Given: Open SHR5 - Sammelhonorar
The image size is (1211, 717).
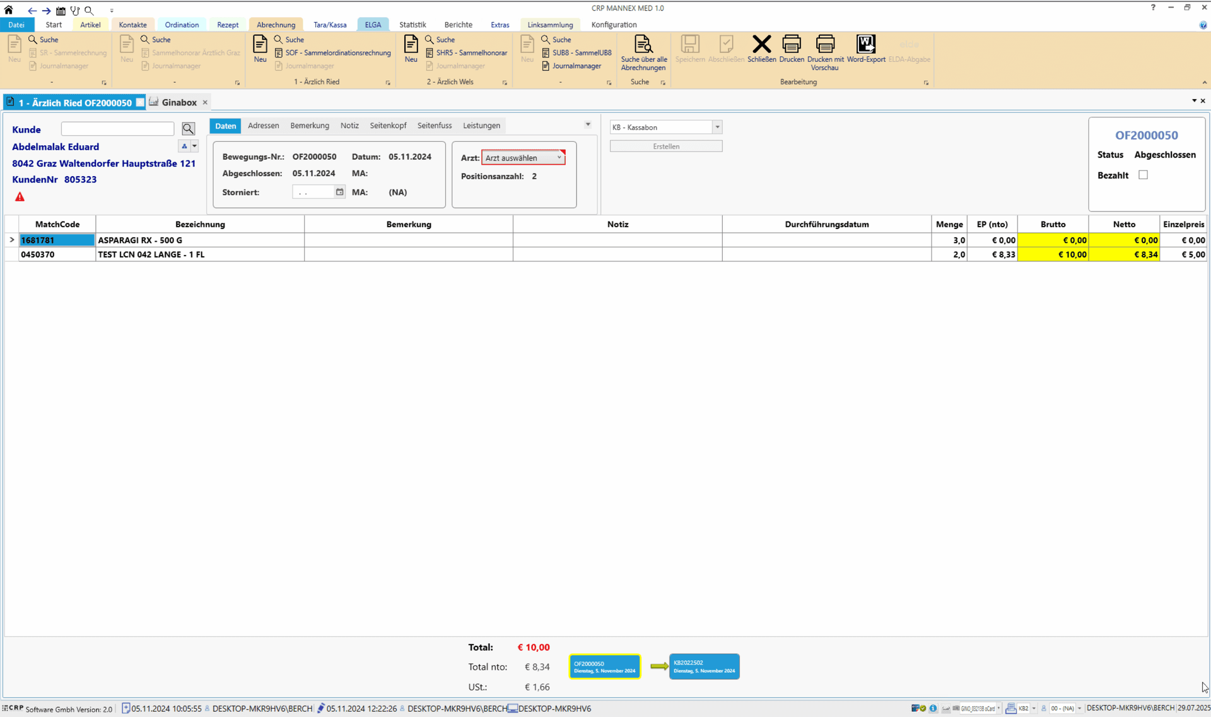Looking at the screenshot, I should 467,53.
